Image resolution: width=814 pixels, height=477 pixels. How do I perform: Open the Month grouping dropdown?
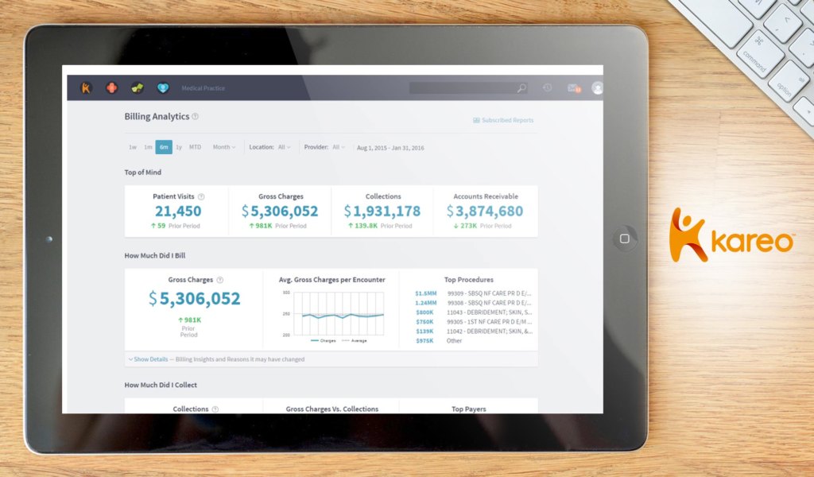(x=223, y=147)
